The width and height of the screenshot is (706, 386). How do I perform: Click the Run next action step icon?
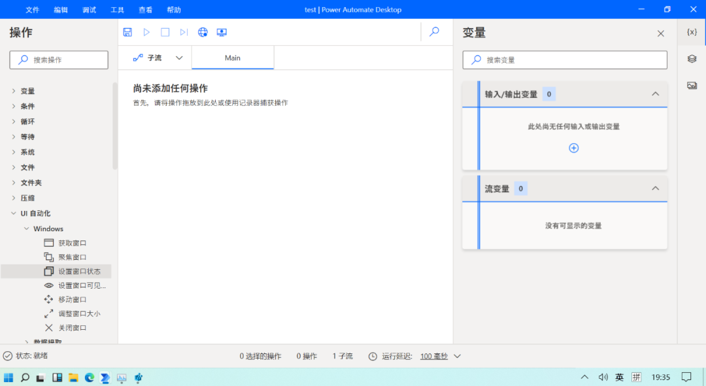[184, 32]
